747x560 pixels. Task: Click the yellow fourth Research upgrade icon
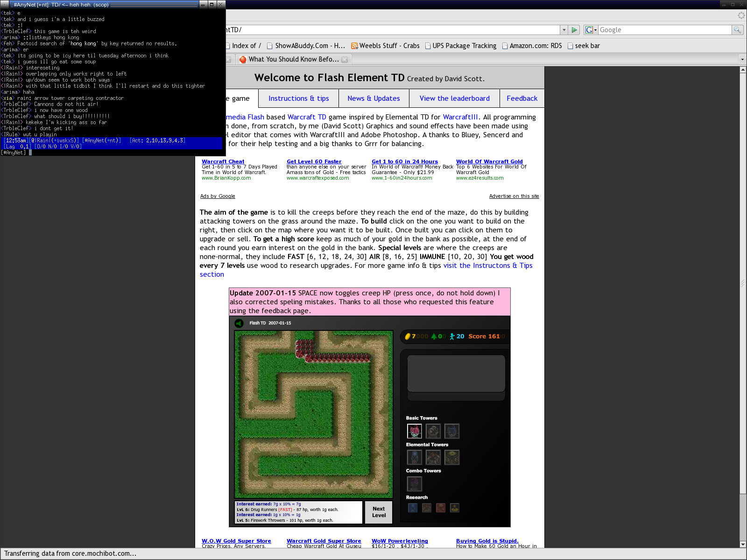pyautogui.click(x=455, y=508)
